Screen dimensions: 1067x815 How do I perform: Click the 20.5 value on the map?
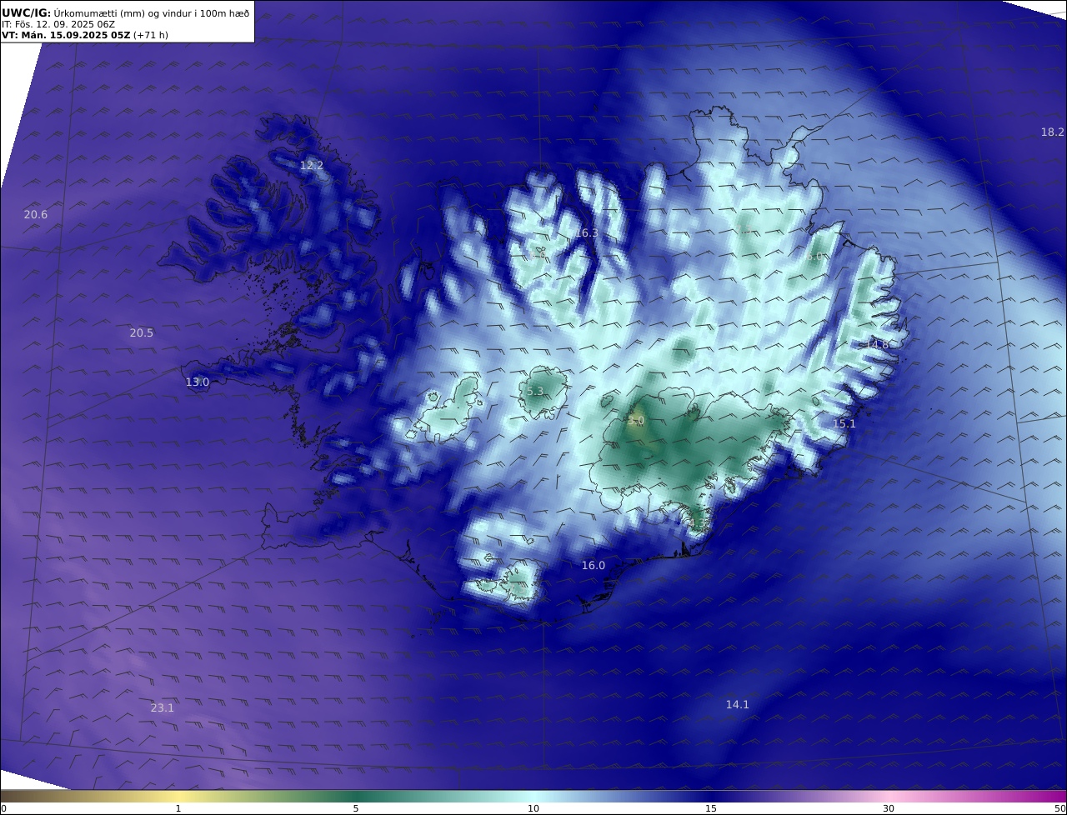[142, 333]
